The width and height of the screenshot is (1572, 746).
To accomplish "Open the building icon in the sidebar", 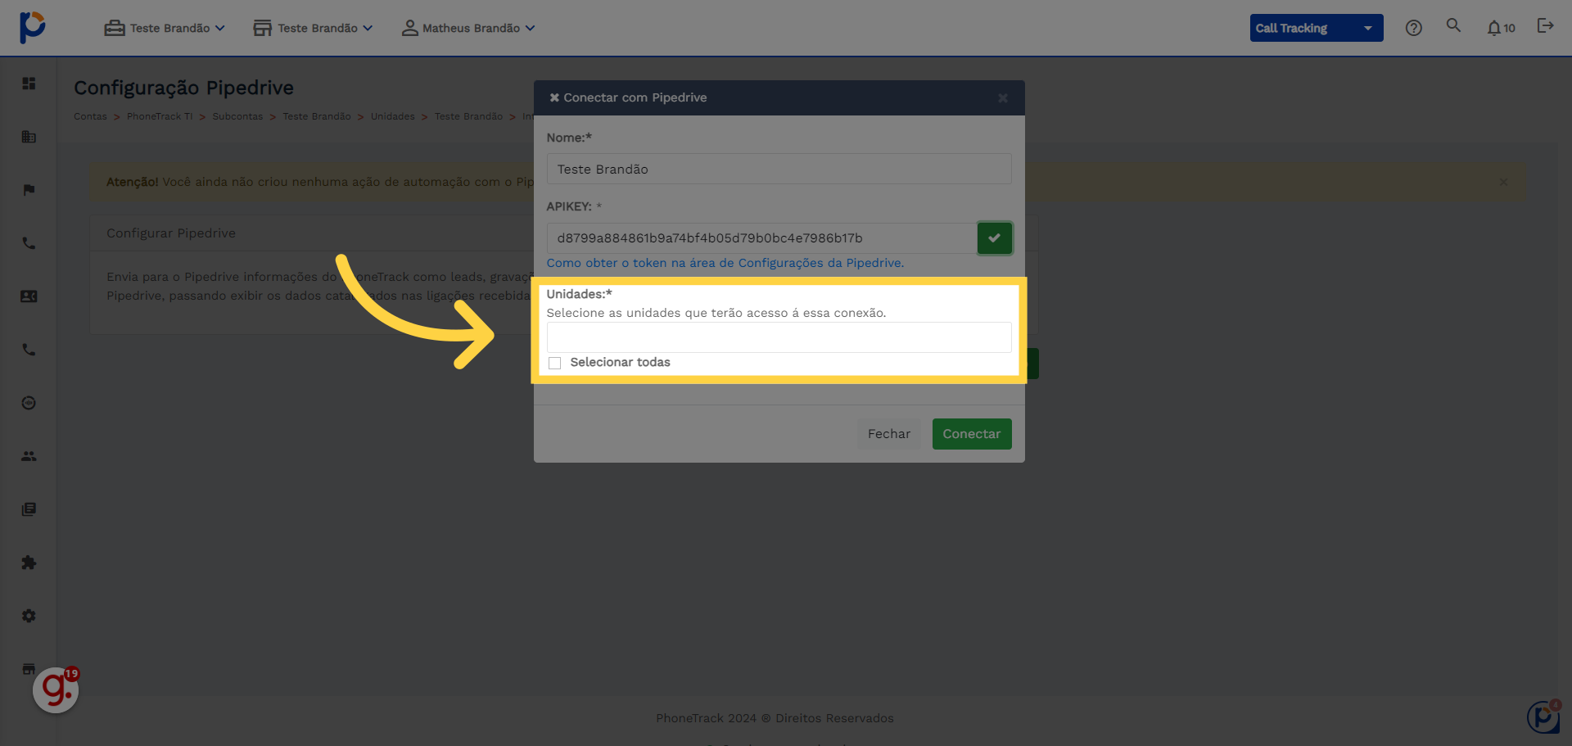I will [29, 137].
